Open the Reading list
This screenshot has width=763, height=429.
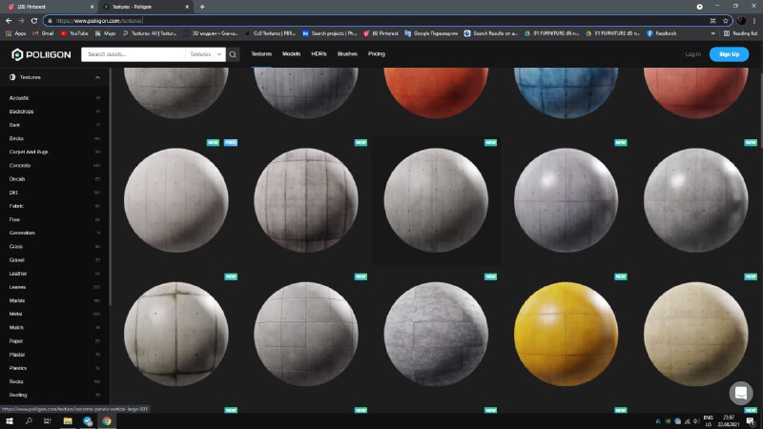(x=740, y=33)
